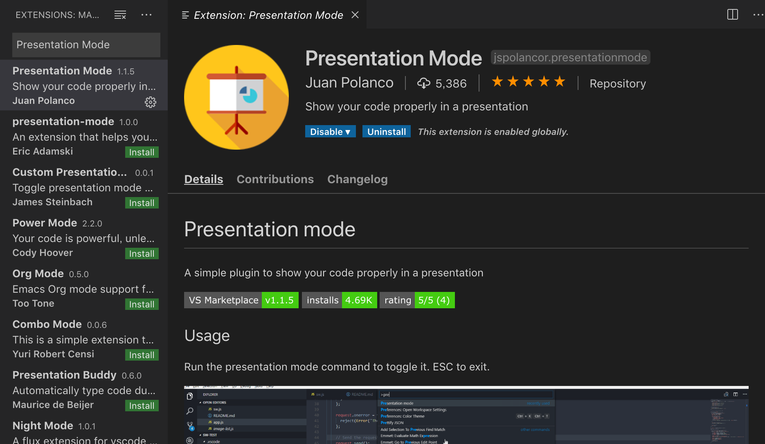The height and width of the screenshot is (444, 765).
Task: Clear extensions search results icon
Action: pyautogui.click(x=120, y=15)
